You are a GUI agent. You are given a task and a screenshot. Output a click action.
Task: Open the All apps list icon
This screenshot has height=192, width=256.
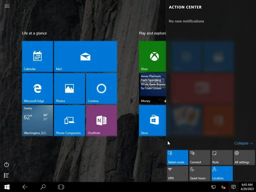tap(6, 175)
